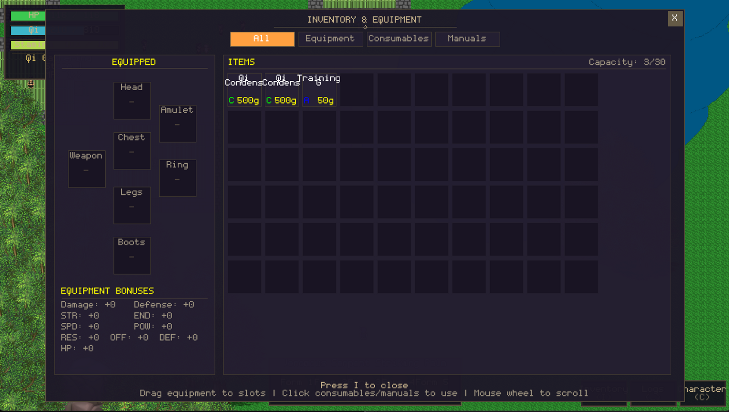This screenshot has width=729, height=412.
Task: Select the Legs equipment slot
Action: 132,205
